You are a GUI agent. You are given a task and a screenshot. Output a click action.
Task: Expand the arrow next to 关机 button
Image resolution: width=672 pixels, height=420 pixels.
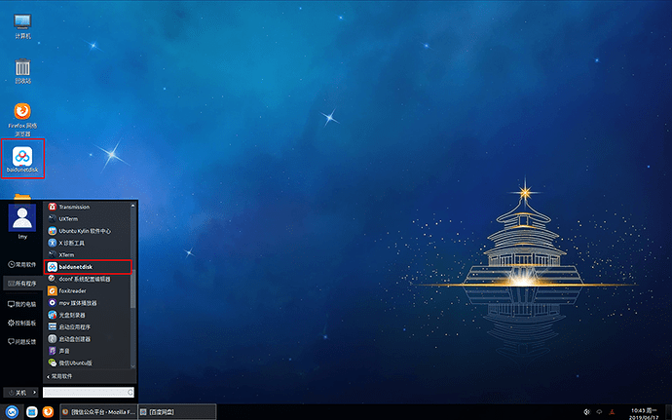pos(34,392)
